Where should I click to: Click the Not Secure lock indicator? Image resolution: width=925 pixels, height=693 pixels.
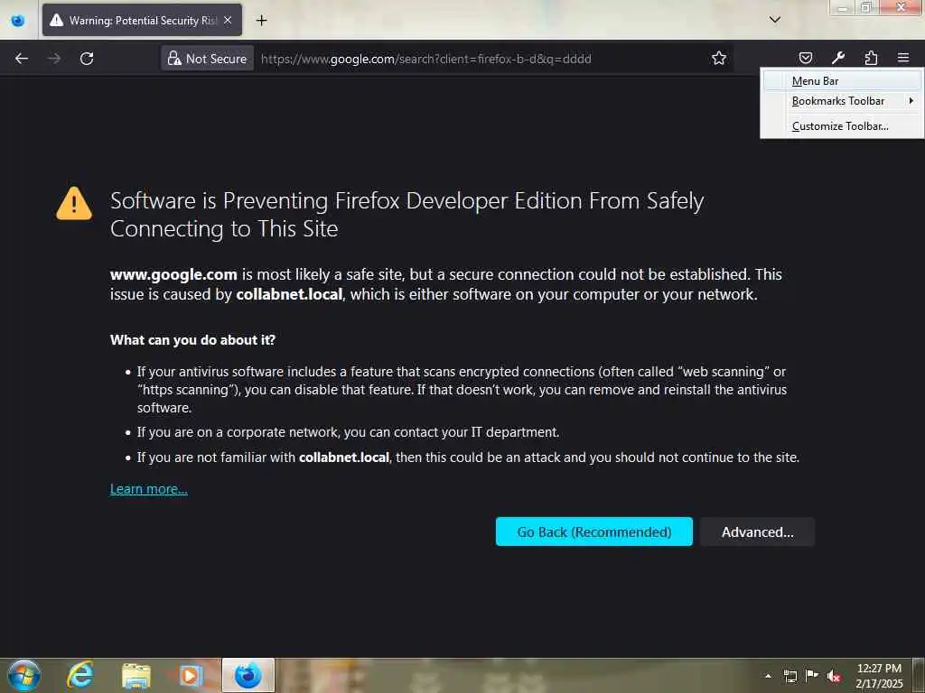coord(207,59)
